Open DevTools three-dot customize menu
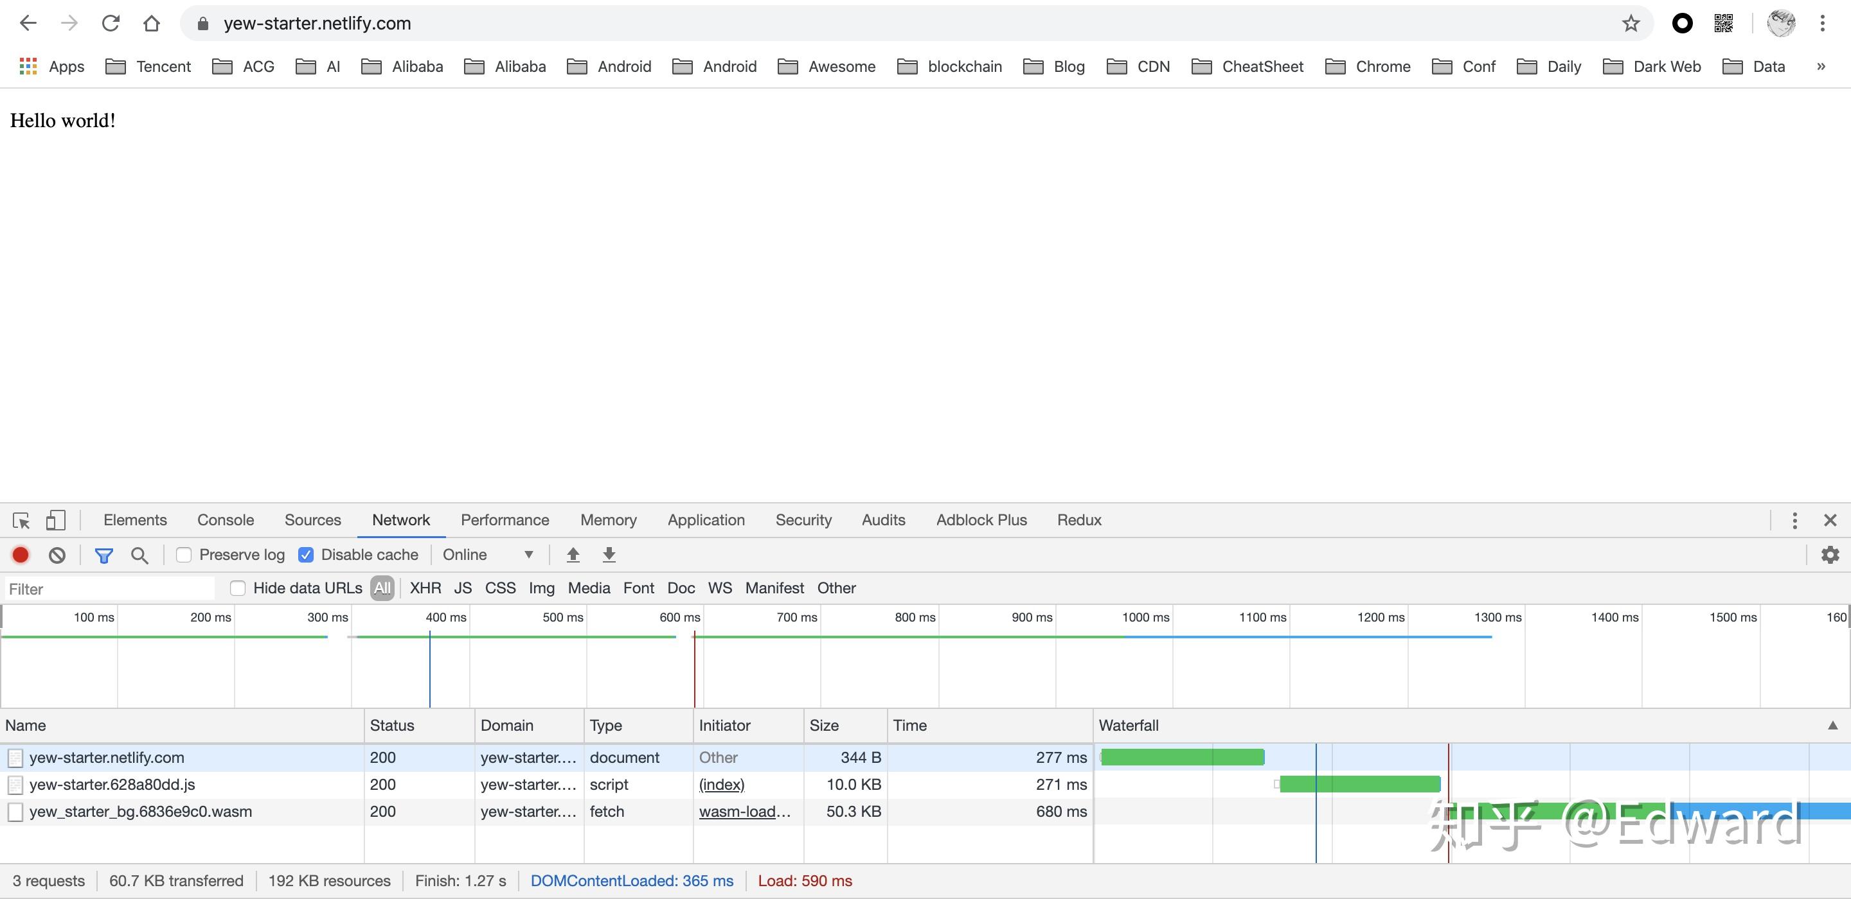The height and width of the screenshot is (899, 1851). tap(1794, 520)
